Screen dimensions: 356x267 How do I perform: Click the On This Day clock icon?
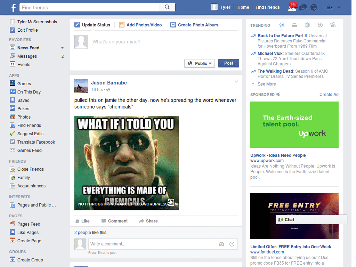[x=13, y=92]
